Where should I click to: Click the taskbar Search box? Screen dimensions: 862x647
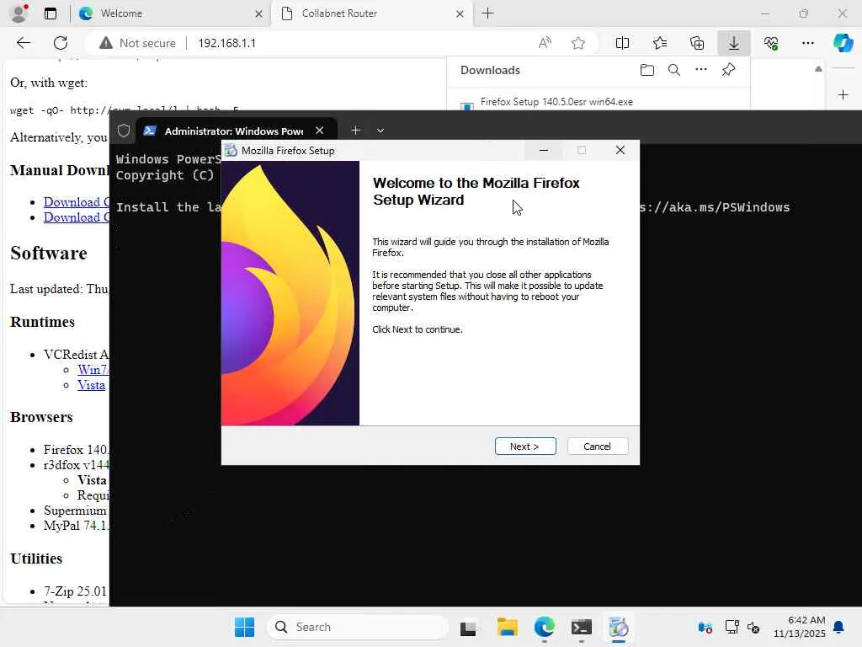357,627
